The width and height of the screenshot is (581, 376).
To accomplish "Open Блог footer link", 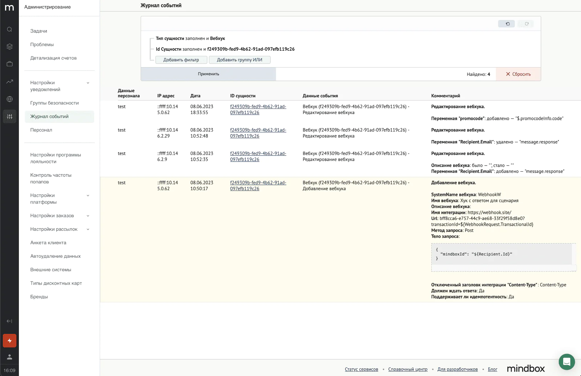I will pos(493,369).
